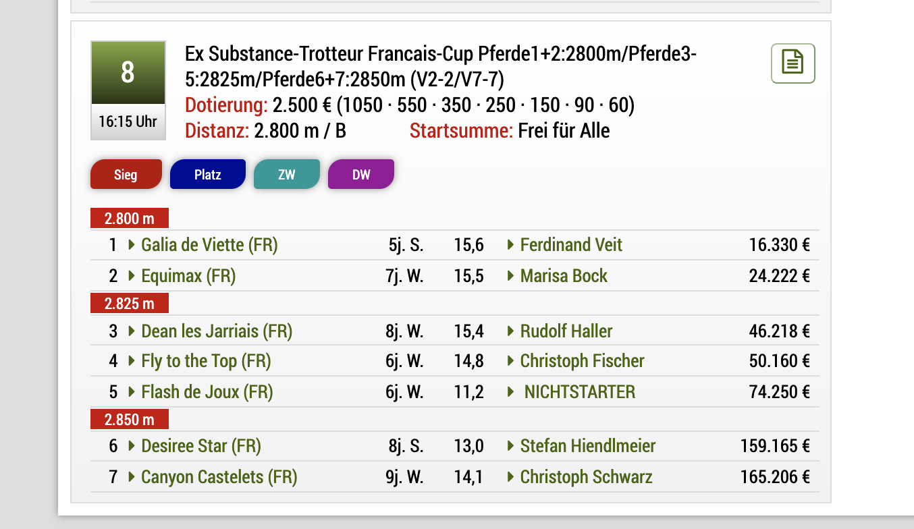Open horse Dean les Jarriais (FR)
This screenshot has width=914, height=529.
tap(217, 331)
